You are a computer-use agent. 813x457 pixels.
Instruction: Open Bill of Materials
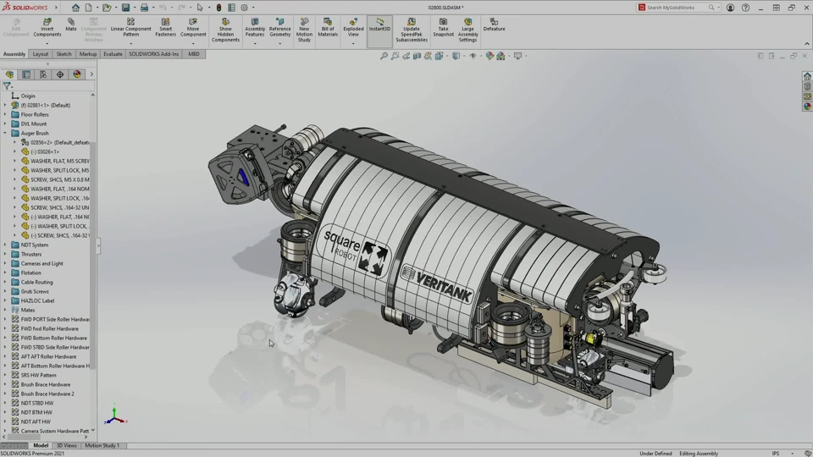[x=328, y=27]
